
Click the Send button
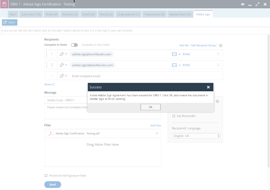52,185
